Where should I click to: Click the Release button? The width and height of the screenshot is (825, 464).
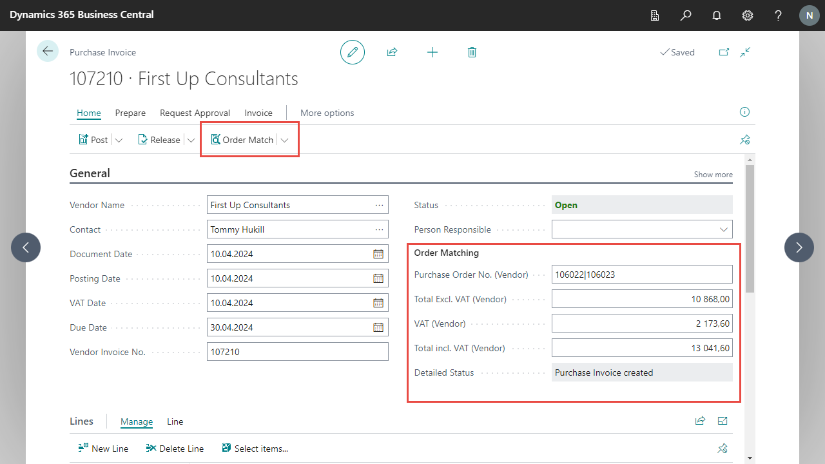[x=159, y=140]
